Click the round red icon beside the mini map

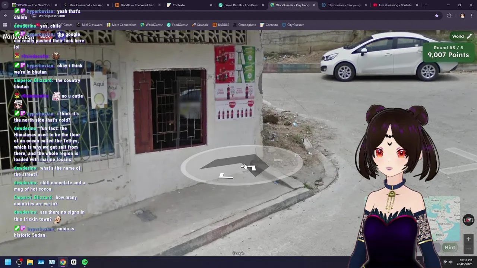click(468, 220)
